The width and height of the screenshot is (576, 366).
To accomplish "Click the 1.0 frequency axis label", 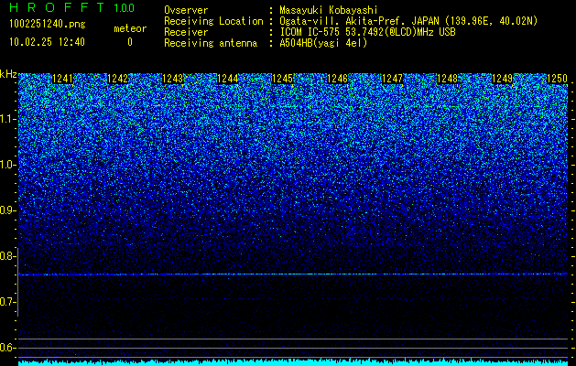I will coord(7,165).
